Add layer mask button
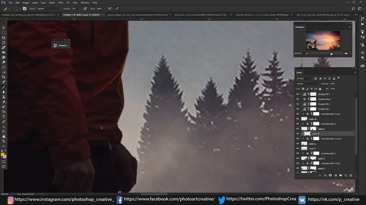The image size is (366, 205). [331, 175]
